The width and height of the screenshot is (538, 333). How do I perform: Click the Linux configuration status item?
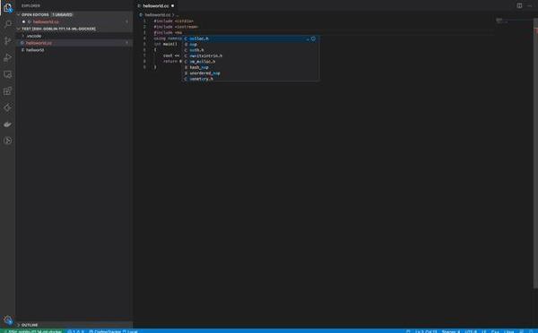pyautogui.click(x=509, y=331)
